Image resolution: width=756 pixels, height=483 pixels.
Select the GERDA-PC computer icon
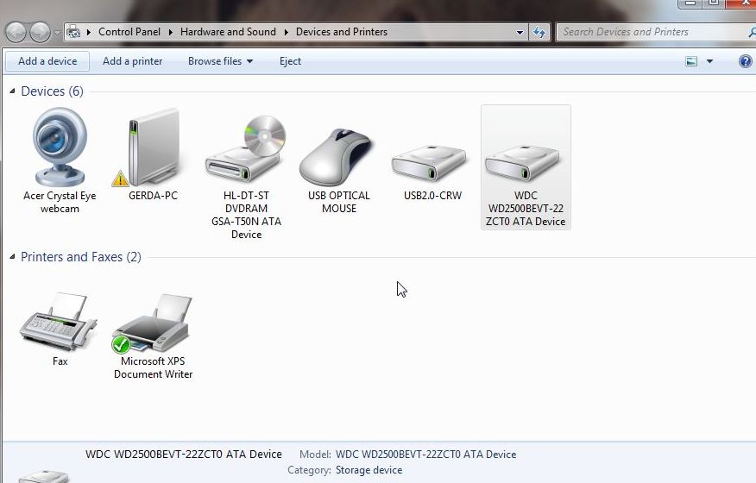(153, 148)
